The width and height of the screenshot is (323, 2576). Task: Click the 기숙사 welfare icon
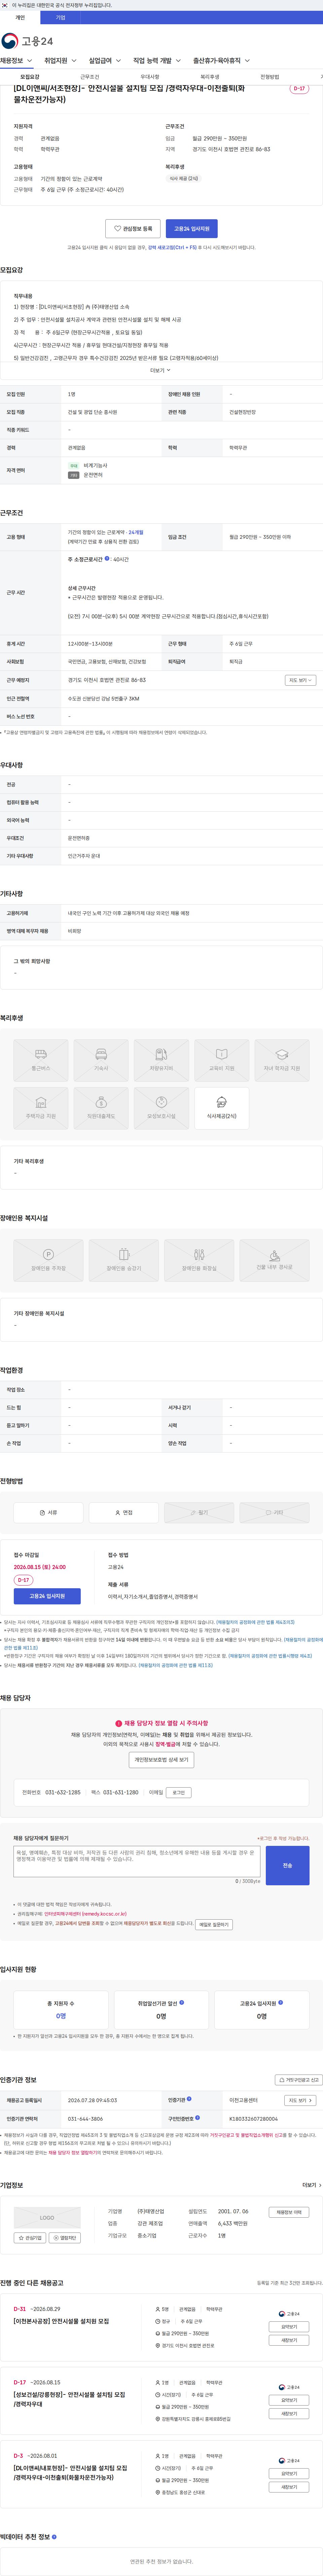click(x=101, y=1060)
